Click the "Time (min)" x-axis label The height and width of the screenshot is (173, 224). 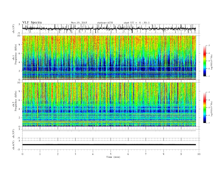(113, 157)
